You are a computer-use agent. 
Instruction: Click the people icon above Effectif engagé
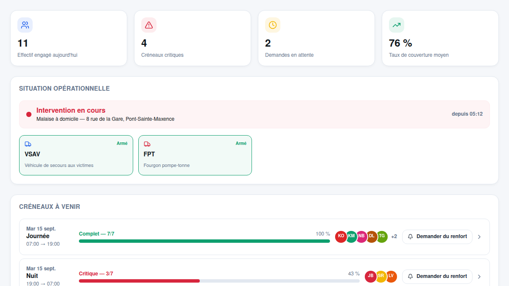point(25,25)
